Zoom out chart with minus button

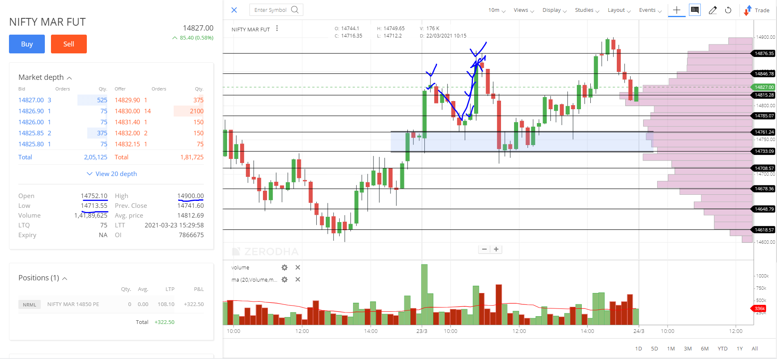click(484, 249)
